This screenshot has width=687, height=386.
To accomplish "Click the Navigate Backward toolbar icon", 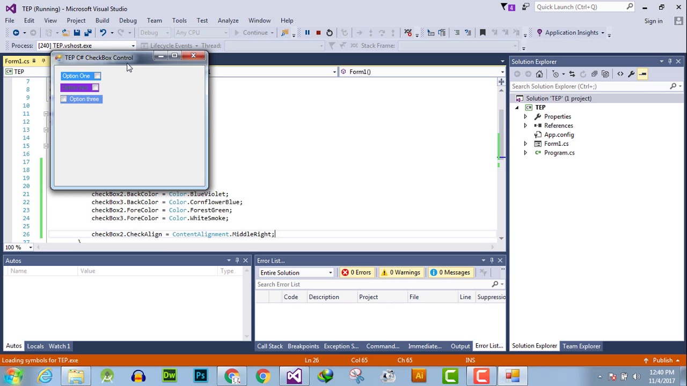I will pos(16,33).
